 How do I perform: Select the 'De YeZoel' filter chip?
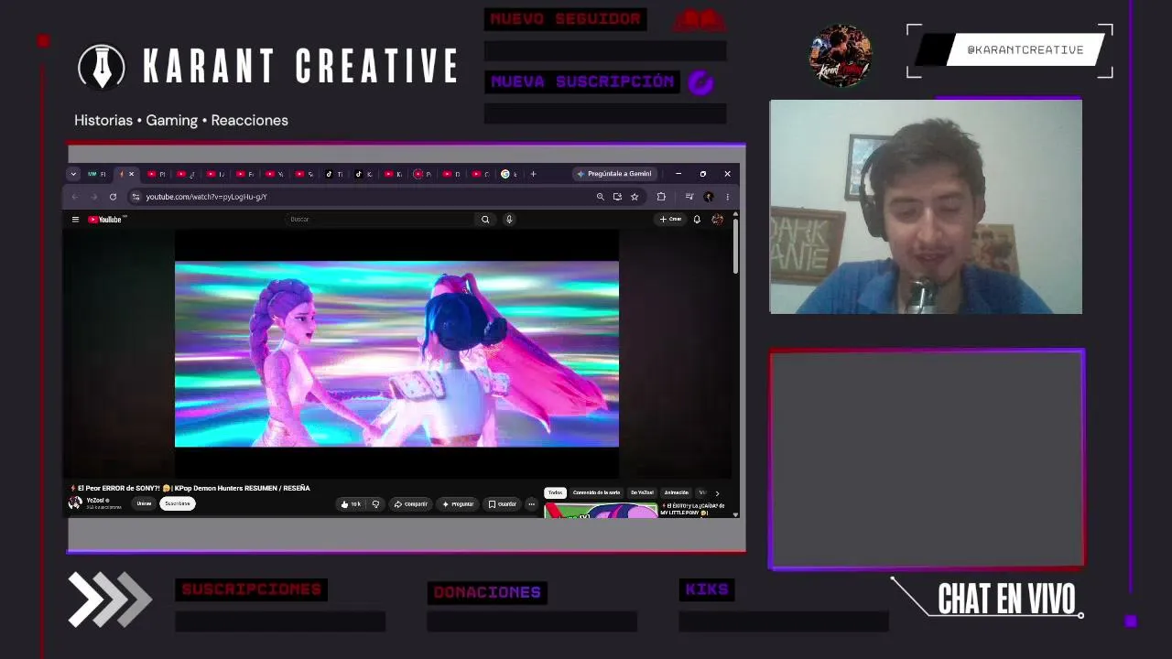pos(642,493)
